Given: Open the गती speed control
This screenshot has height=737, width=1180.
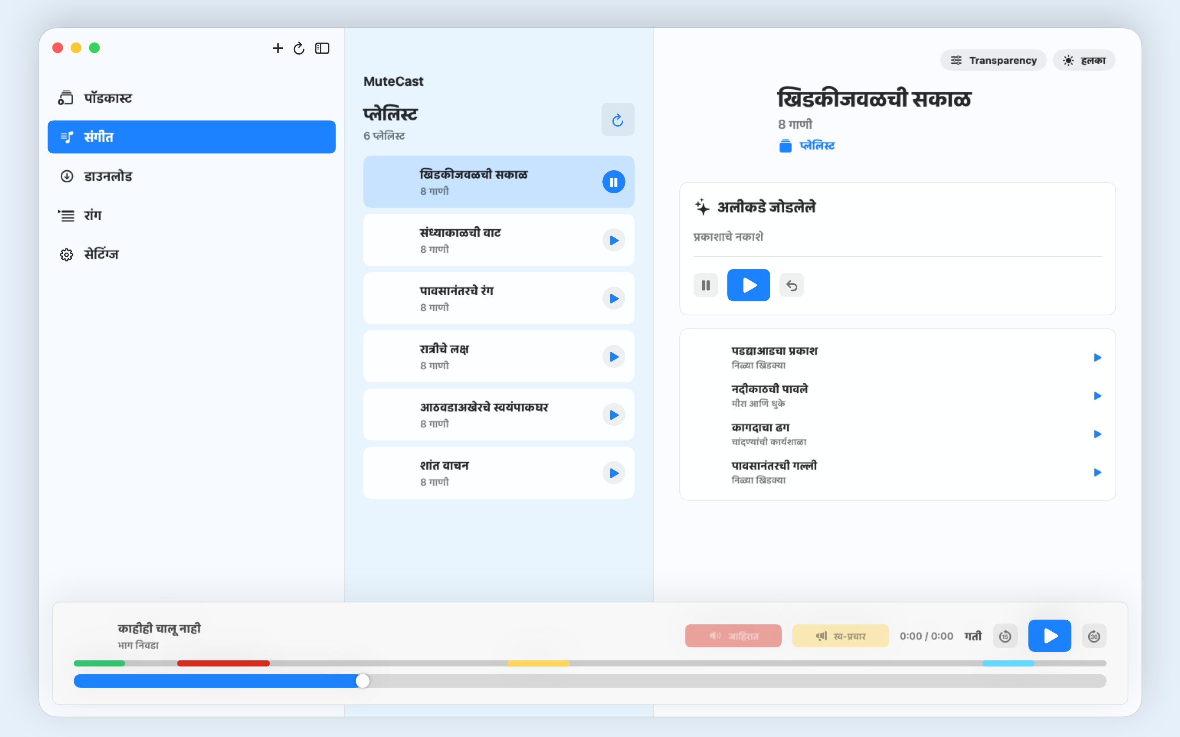Looking at the screenshot, I should pyautogui.click(x=973, y=635).
